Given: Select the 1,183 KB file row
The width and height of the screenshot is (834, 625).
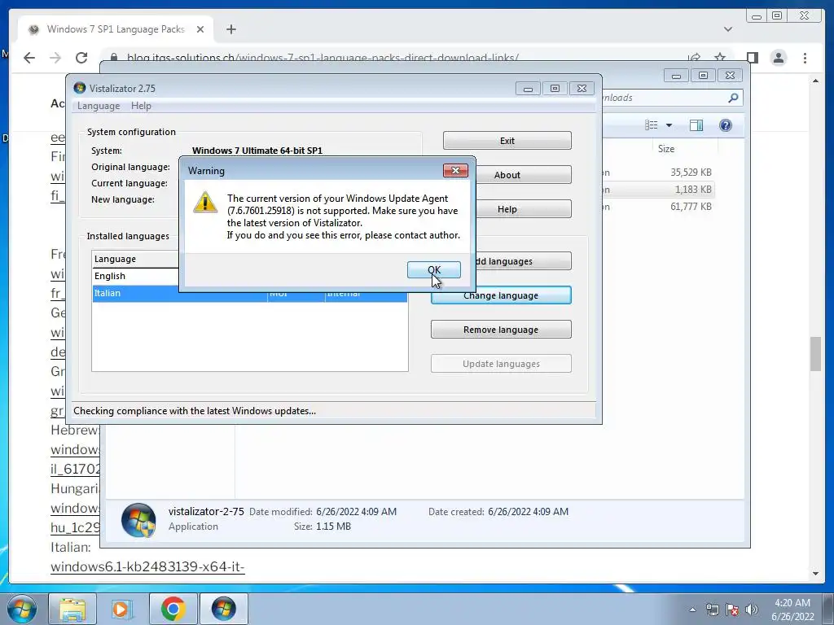Looking at the screenshot, I should [x=657, y=189].
